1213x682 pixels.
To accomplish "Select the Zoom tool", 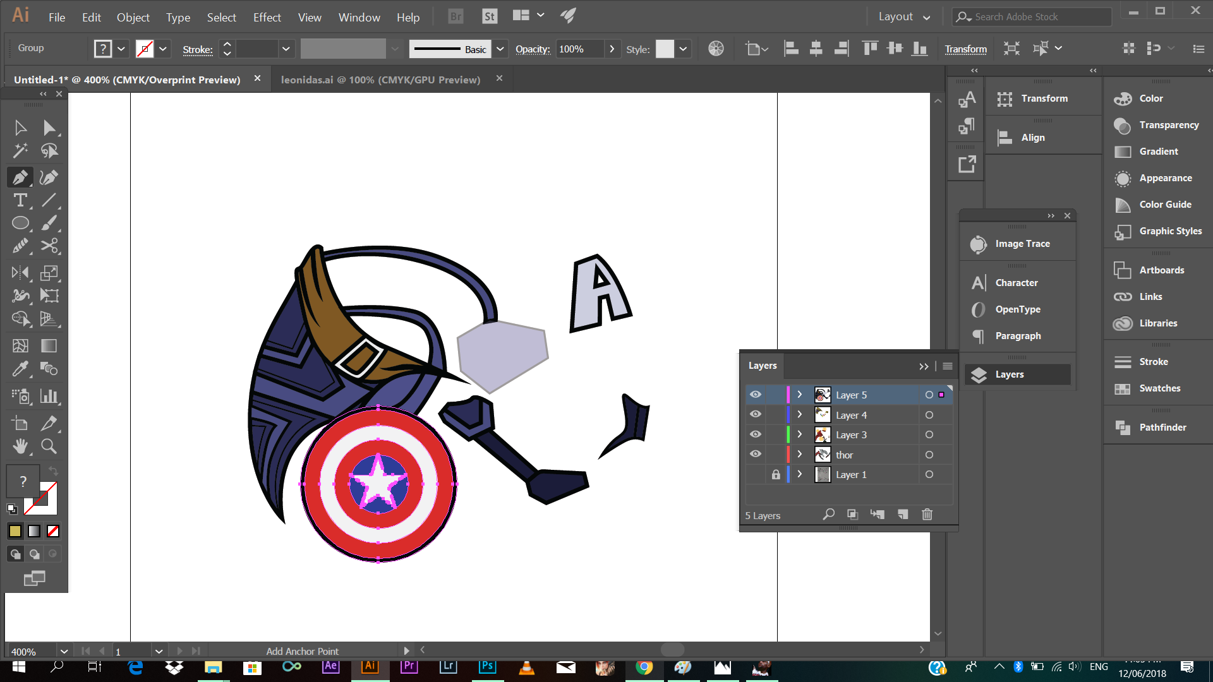I will pyautogui.click(x=49, y=446).
